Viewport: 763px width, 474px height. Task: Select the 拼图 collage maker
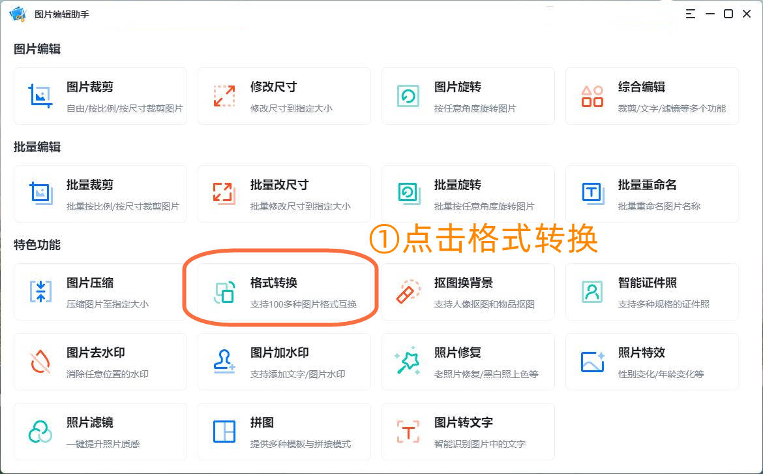284,432
